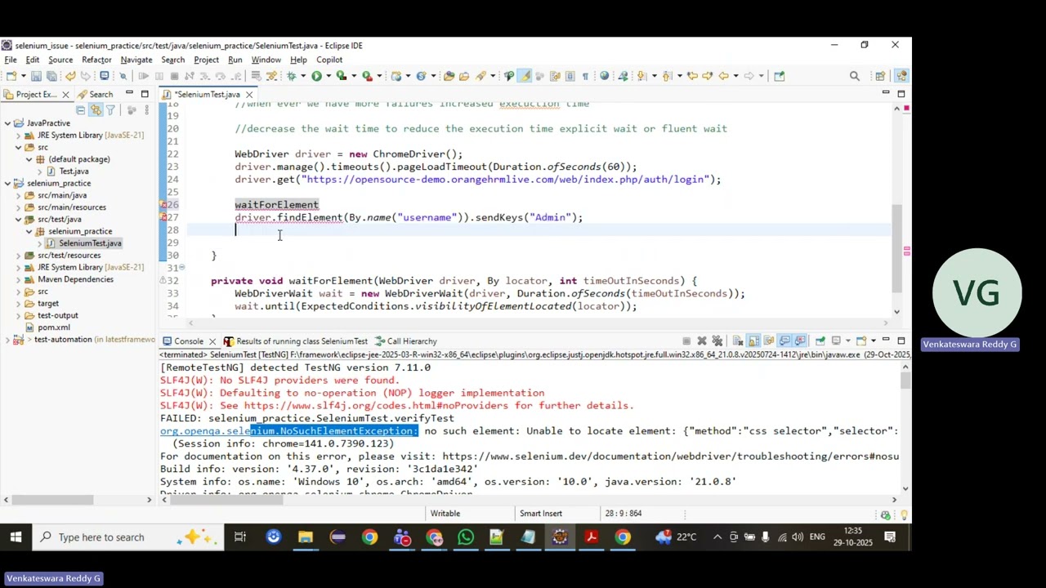Click the Pin Console icon
Viewport: 1046px width, 588px height.
tap(820, 341)
